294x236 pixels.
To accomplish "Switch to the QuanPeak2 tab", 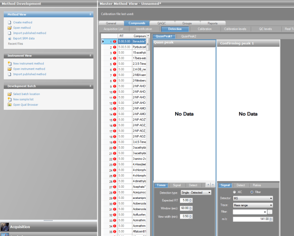I will click(x=189, y=36).
